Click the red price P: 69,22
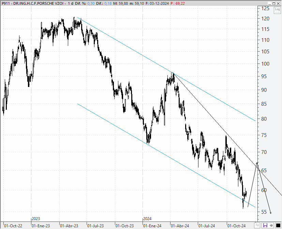 (178, 3)
